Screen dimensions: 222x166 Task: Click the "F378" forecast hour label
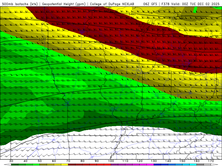166,4
